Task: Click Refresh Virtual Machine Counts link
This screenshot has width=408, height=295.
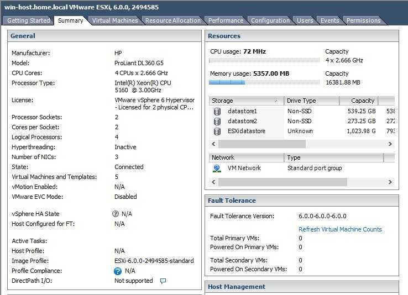Action: [340, 229]
